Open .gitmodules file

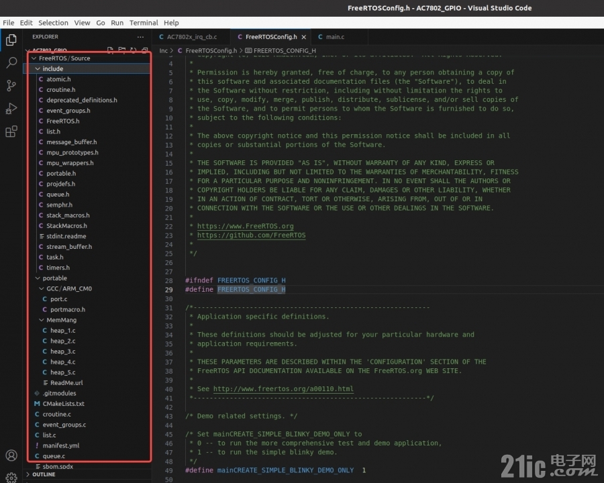(59, 393)
